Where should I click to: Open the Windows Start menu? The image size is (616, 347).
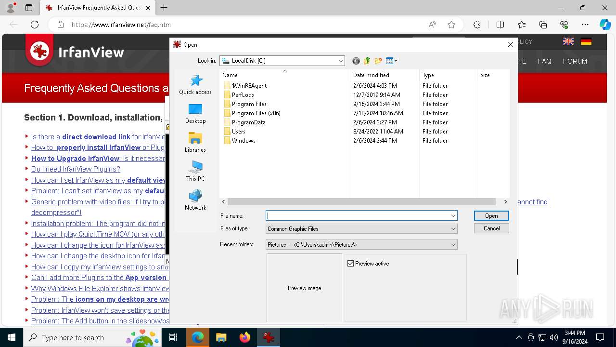12,337
